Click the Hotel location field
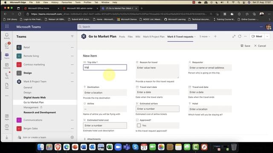Image resolution: width=273 pixels, height=153 pixels. click(210, 109)
